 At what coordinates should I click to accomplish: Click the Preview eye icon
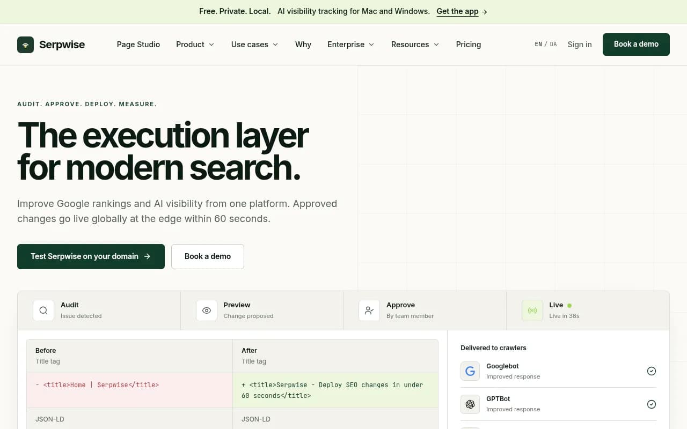207,310
